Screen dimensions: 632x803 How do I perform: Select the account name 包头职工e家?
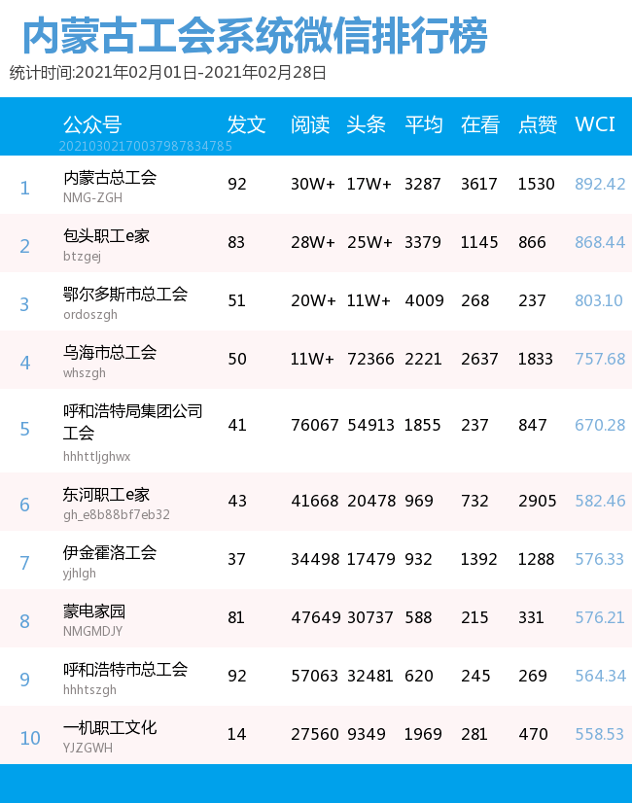[x=107, y=236]
